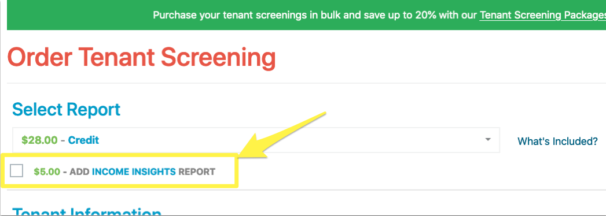The image size is (606, 216).
Task: Open the Select Report dropdown field
Action: click(256, 140)
